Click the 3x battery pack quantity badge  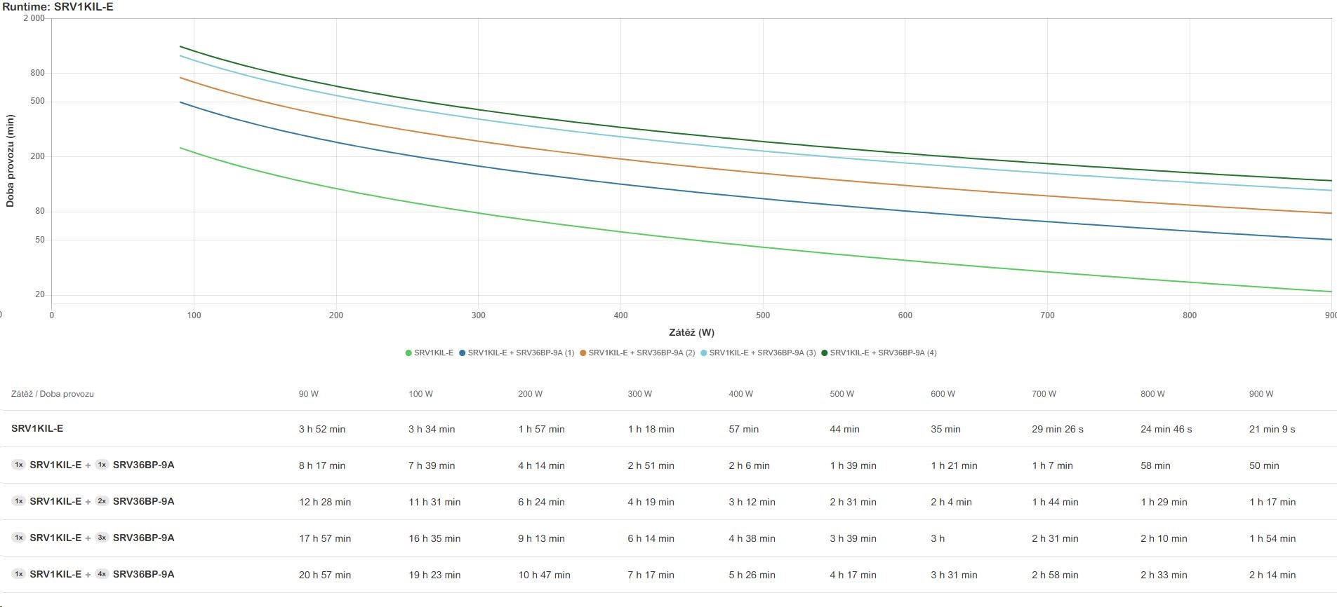[102, 538]
